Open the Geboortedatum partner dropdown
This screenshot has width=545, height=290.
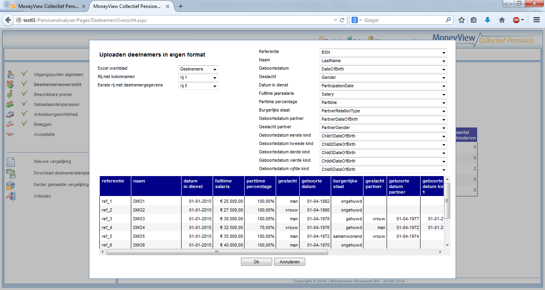click(x=383, y=119)
